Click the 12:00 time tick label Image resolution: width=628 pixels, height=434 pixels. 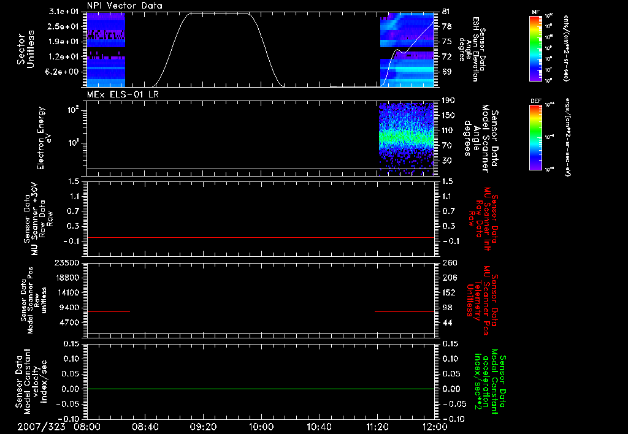435,427
